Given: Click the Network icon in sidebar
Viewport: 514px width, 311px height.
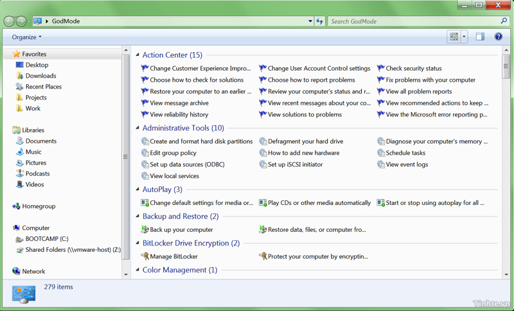Looking at the screenshot, I should tap(17, 271).
